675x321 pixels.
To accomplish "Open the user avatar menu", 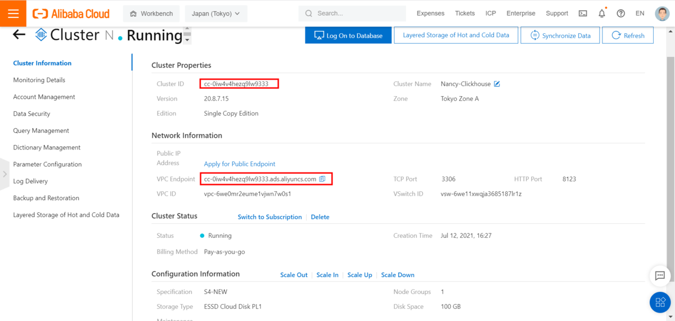I will [x=662, y=13].
